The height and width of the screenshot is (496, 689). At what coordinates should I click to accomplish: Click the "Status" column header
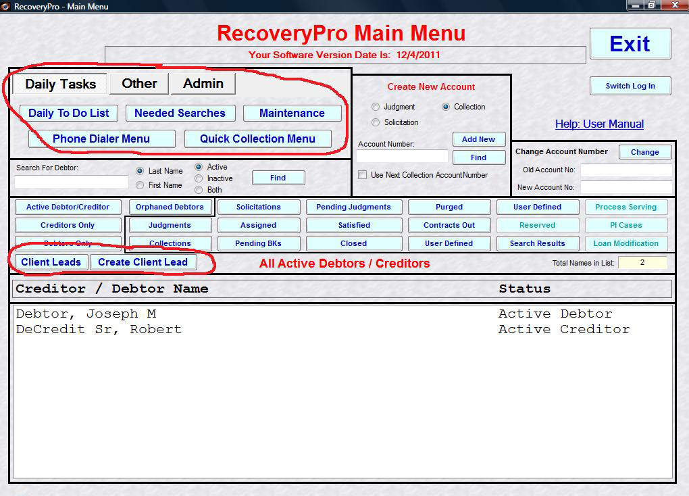pyautogui.click(x=524, y=289)
